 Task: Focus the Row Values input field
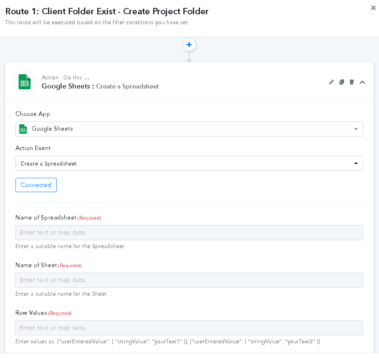[189, 328]
